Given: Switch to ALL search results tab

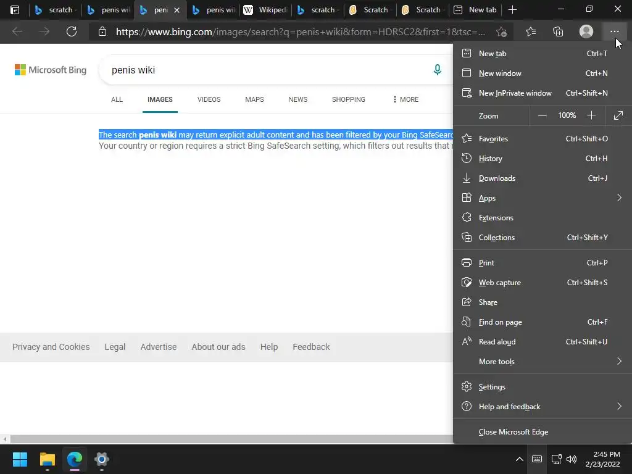Looking at the screenshot, I should point(117,99).
